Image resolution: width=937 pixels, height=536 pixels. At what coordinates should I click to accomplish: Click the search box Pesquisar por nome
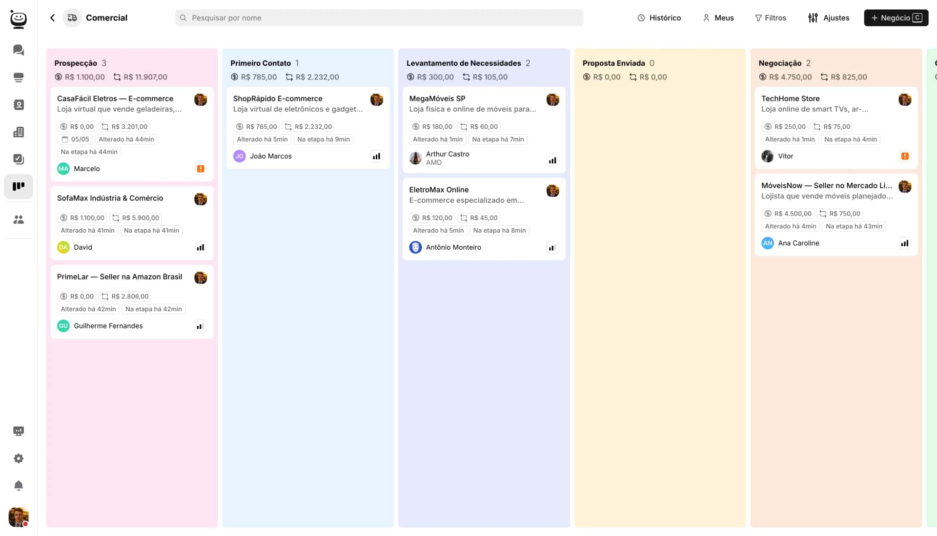[x=379, y=18]
